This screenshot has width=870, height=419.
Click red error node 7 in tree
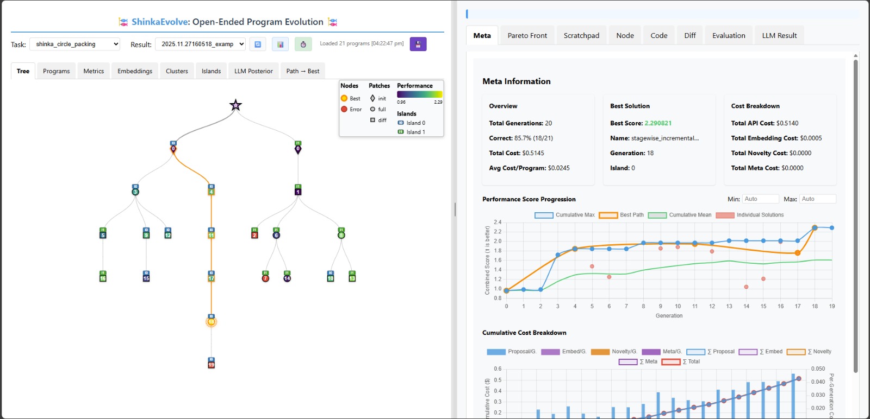click(x=265, y=278)
